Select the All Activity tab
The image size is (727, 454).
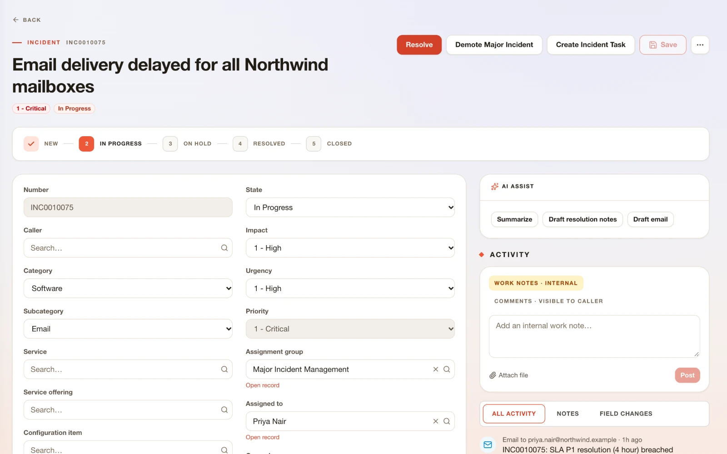[x=514, y=414]
